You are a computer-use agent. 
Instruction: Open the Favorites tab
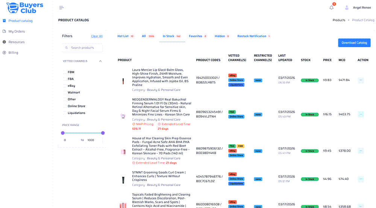point(198,36)
